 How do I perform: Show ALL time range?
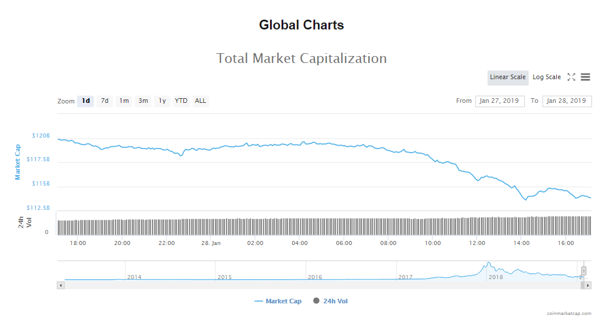point(200,101)
